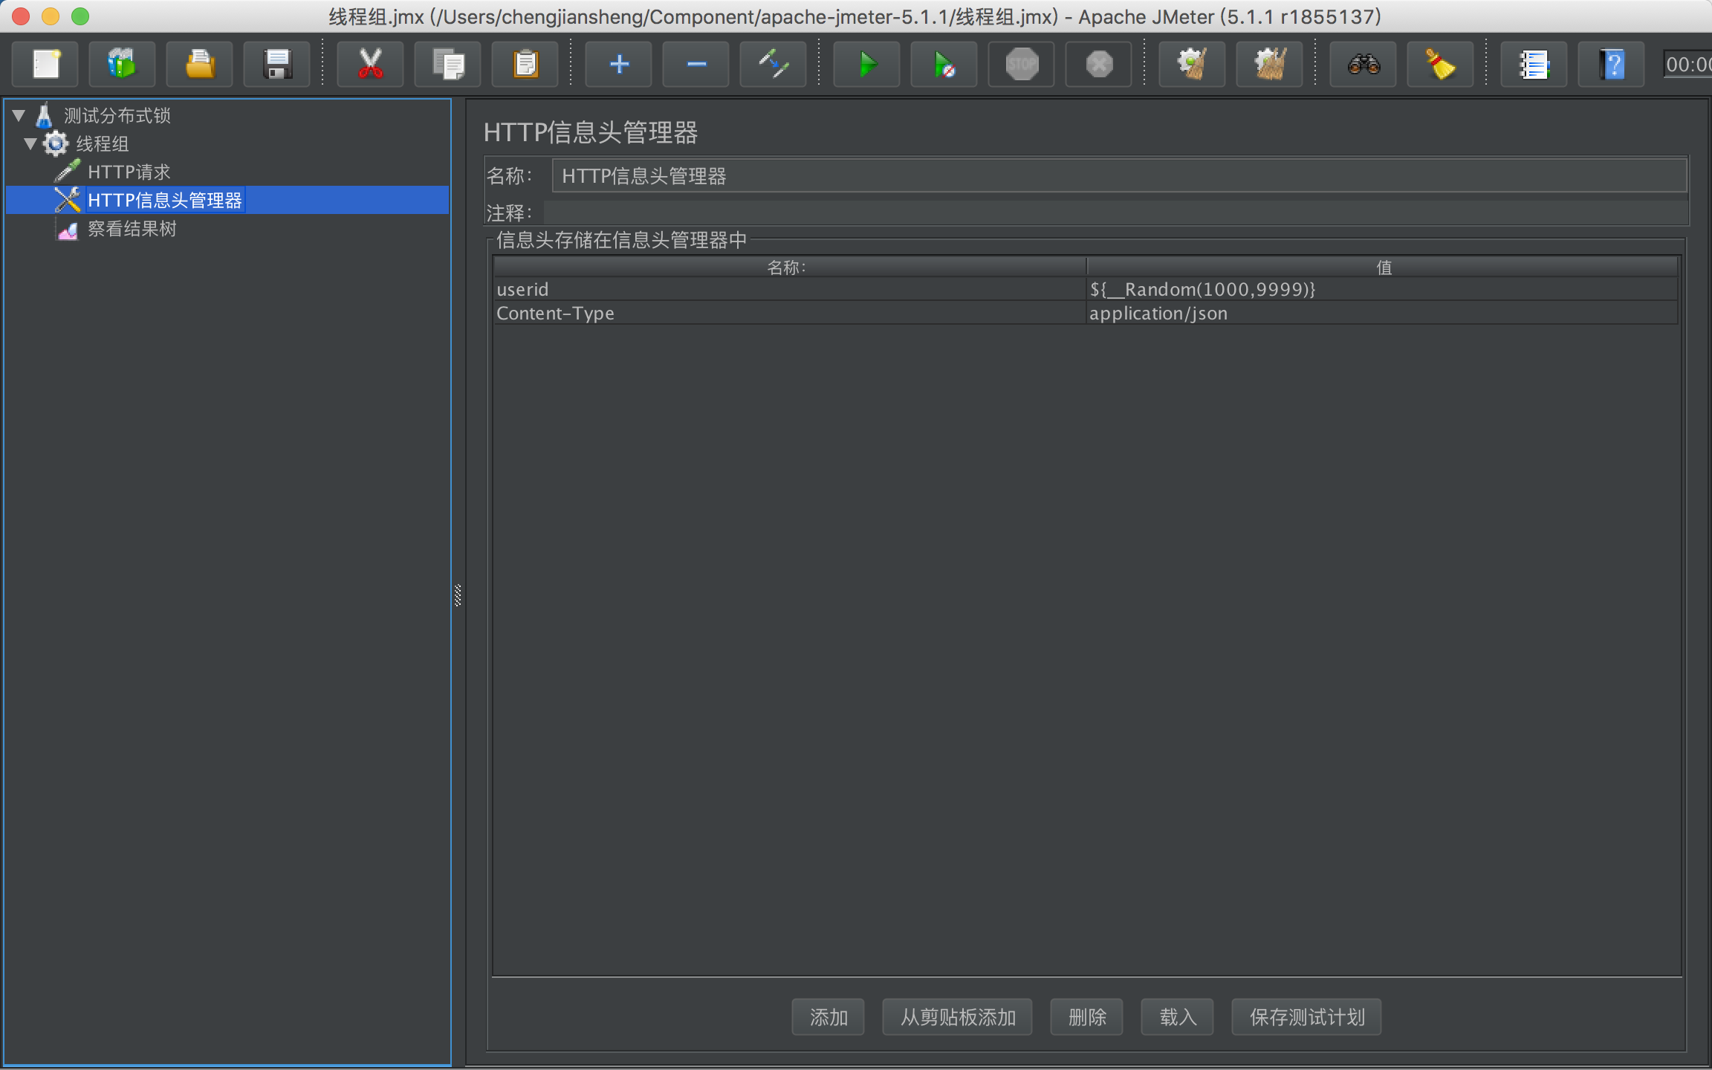Open the Function helper list icon
1712x1070 pixels.
coord(1534,65)
